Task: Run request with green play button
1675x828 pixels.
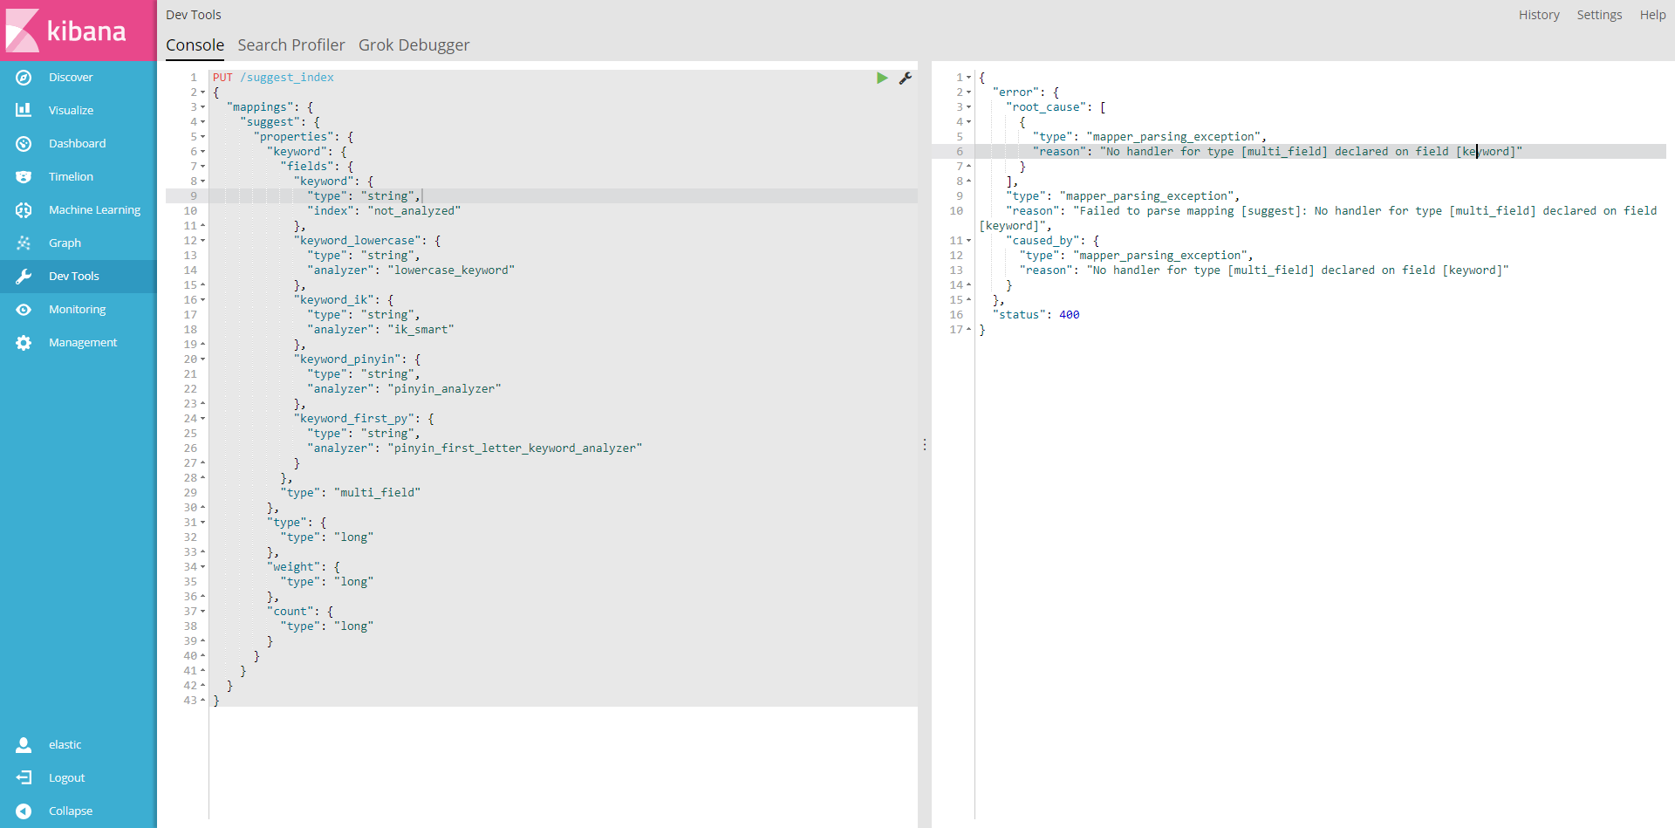Action: [882, 78]
